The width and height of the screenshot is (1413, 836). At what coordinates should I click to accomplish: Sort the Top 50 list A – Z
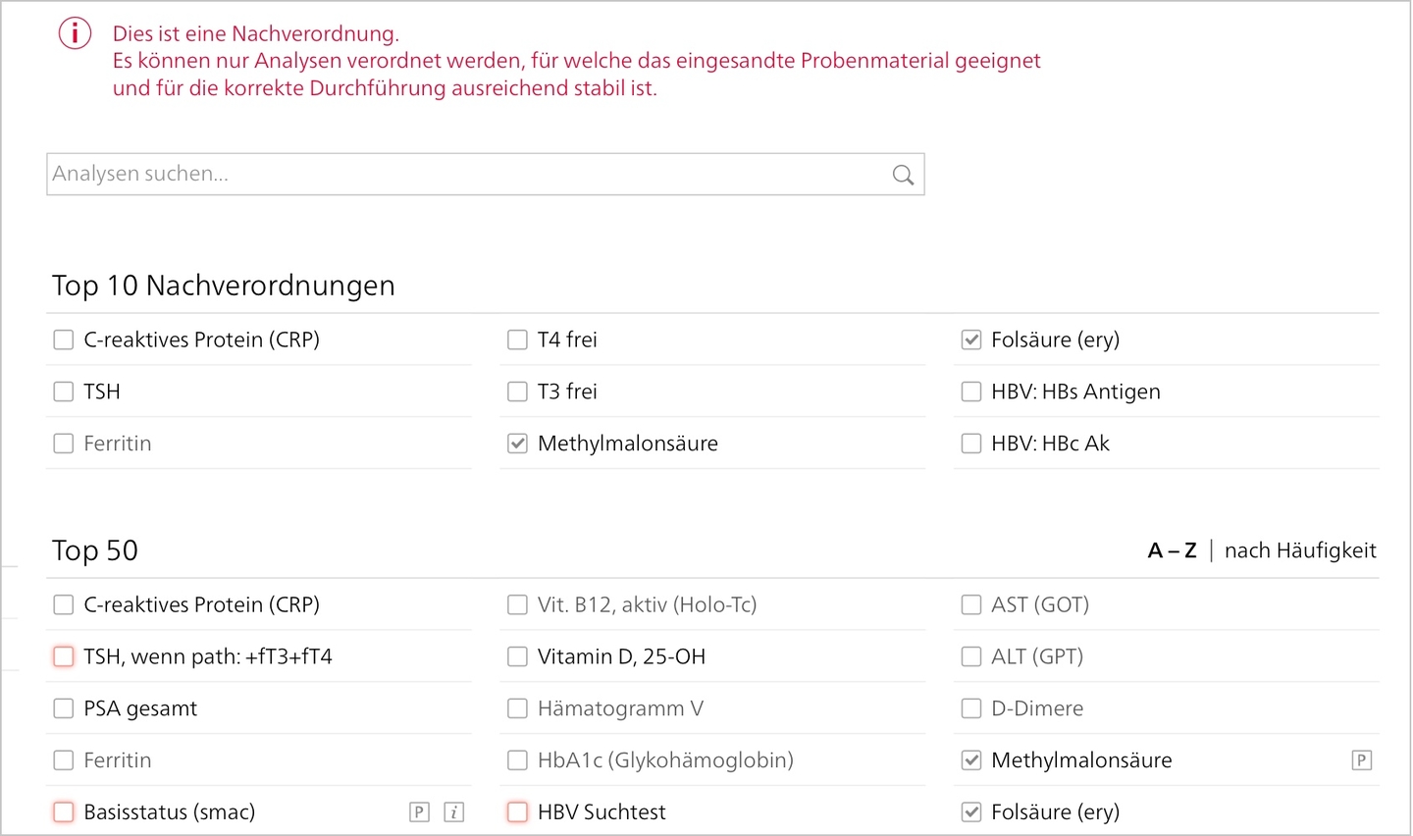1173,550
